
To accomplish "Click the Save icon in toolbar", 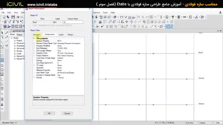I will pyautogui.click(x=13, y=17).
